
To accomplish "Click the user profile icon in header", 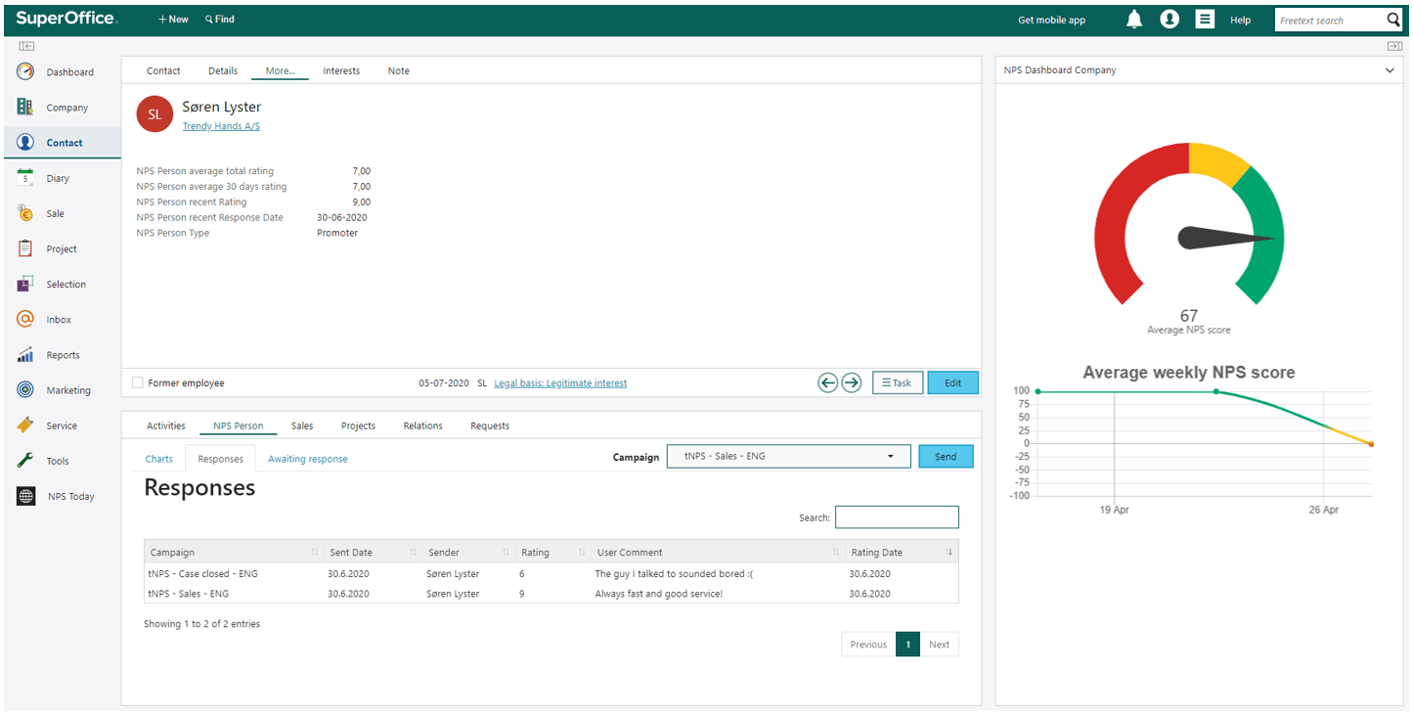I will pos(1170,20).
